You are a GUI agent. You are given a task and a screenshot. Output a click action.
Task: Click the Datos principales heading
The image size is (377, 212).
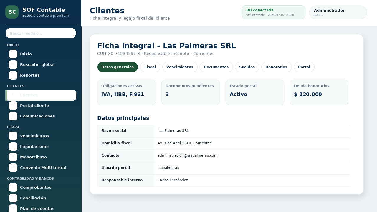tap(123, 118)
